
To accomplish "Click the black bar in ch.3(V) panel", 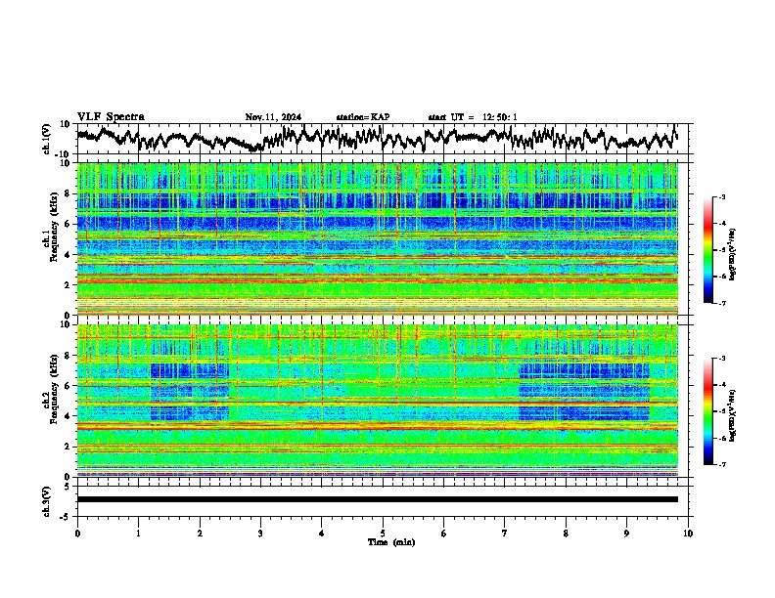I will 378,499.
